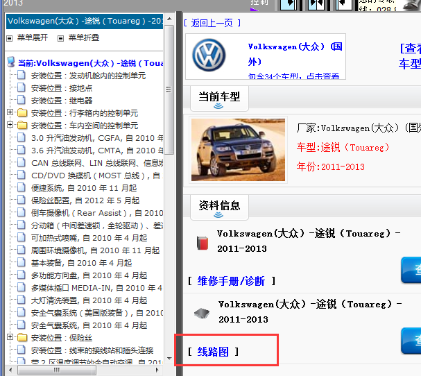Click the computer icon at tree root

(11, 62)
